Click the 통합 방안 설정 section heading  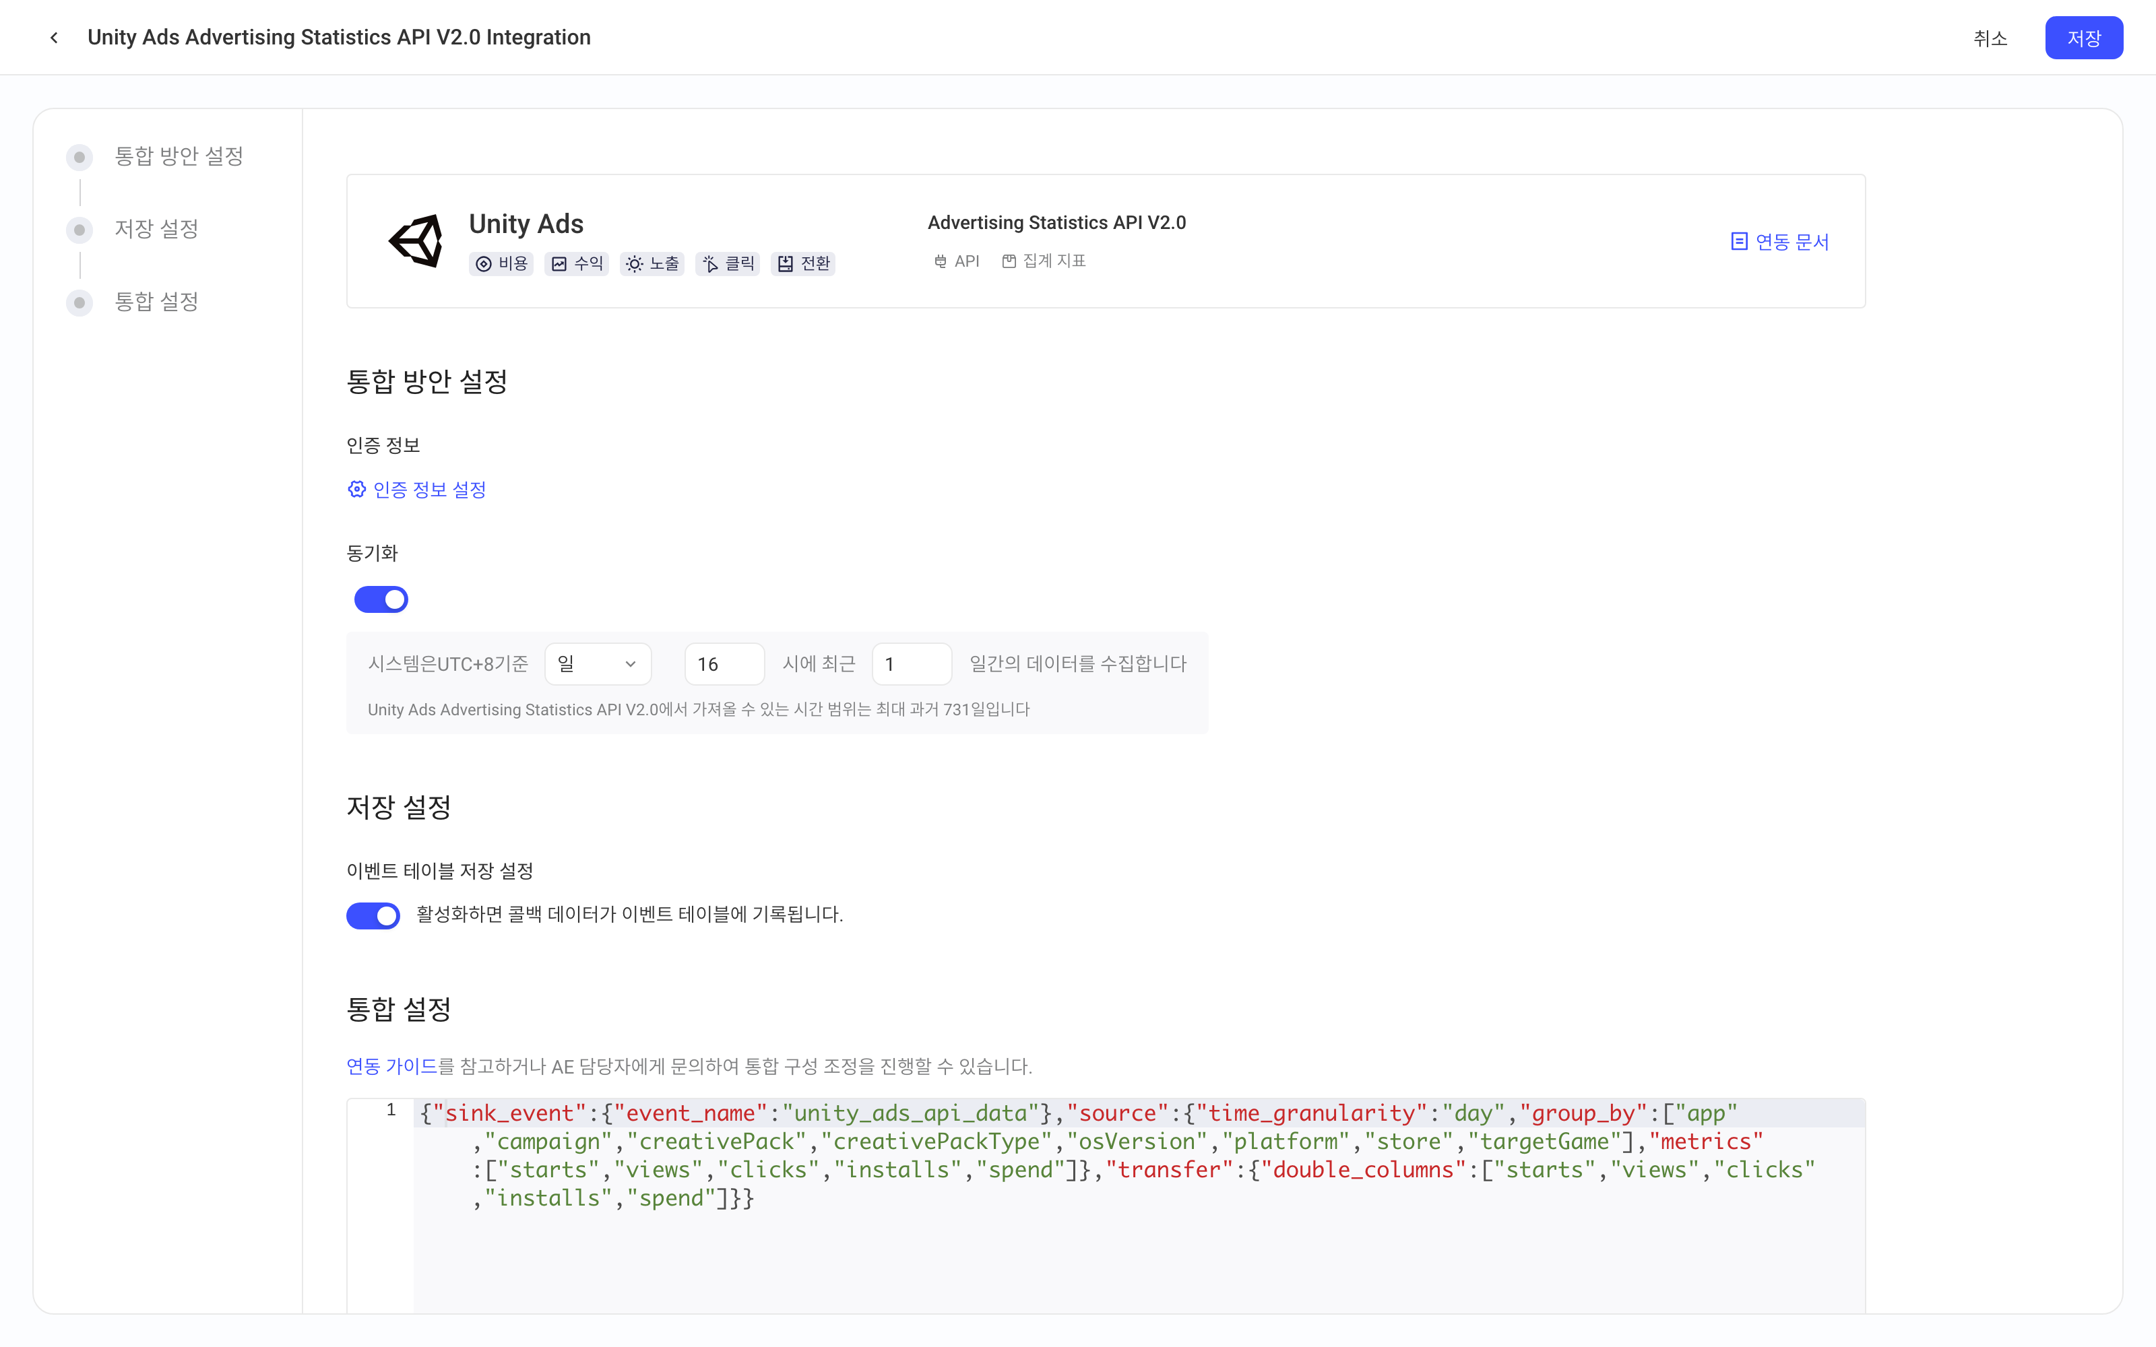(426, 381)
